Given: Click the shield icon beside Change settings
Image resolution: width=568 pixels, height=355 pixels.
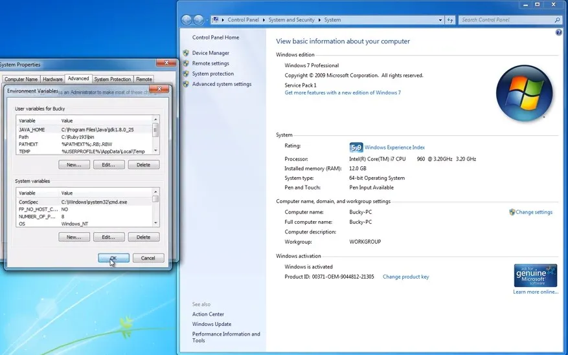Looking at the screenshot, I should pyautogui.click(x=512, y=212).
